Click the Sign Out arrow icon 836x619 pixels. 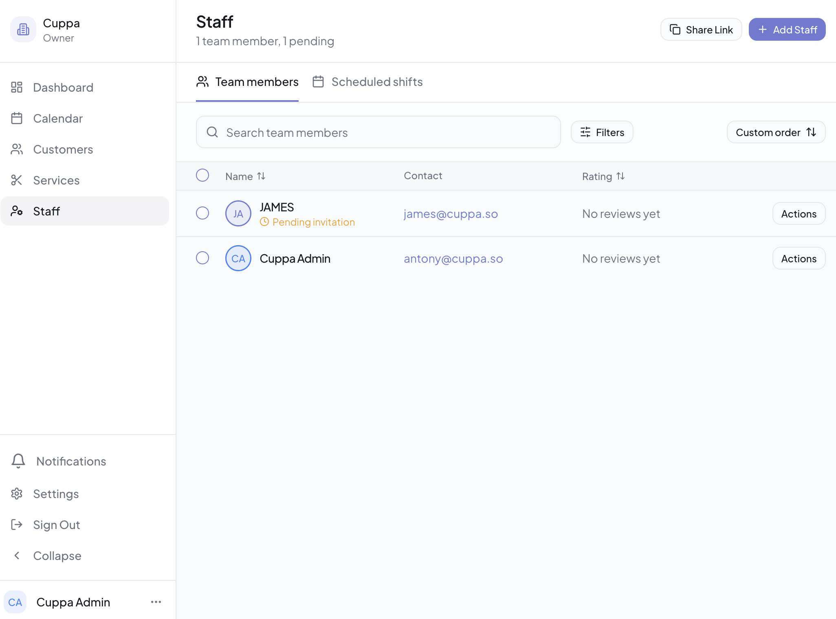tap(17, 525)
